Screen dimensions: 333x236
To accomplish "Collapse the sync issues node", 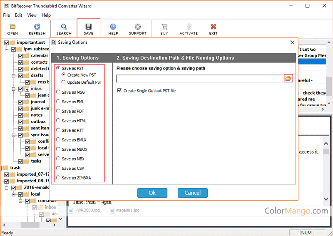I will coord(14,135).
